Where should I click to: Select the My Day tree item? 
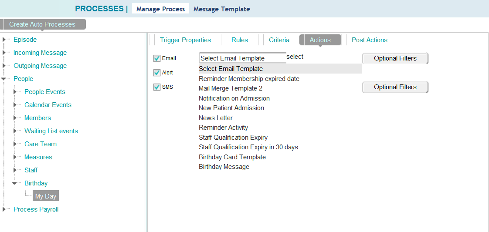pyautogui.click(x=46, y=196)
